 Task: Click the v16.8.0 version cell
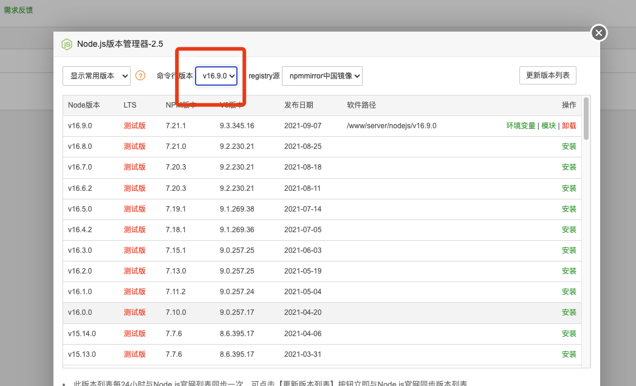pyautogui.click(x=80, y=146)
